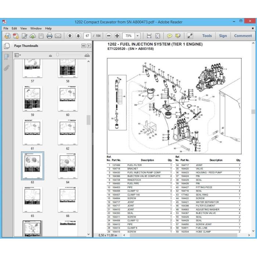Adjust the thumbnail size slider handle
The image size is (257, 257).
57,55
